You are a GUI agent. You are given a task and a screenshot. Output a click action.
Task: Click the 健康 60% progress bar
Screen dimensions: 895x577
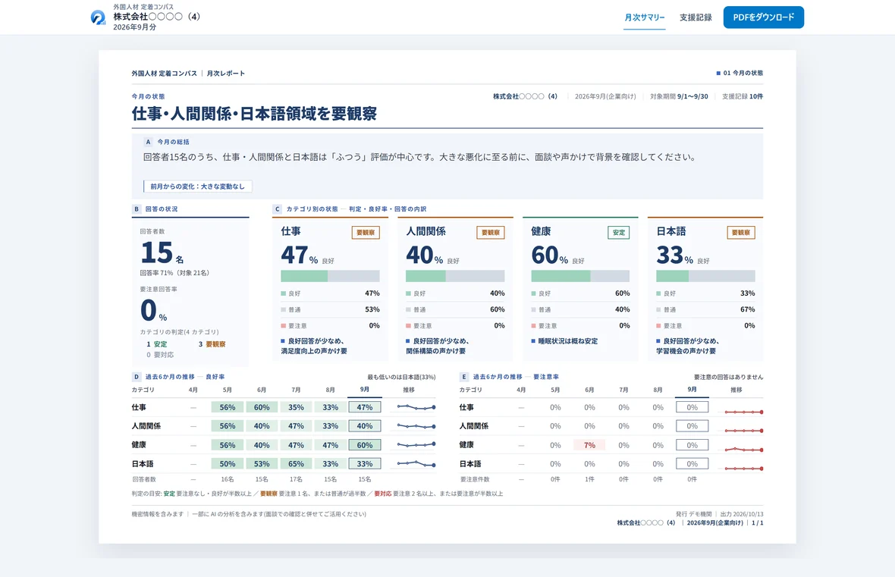pos(580,276)
